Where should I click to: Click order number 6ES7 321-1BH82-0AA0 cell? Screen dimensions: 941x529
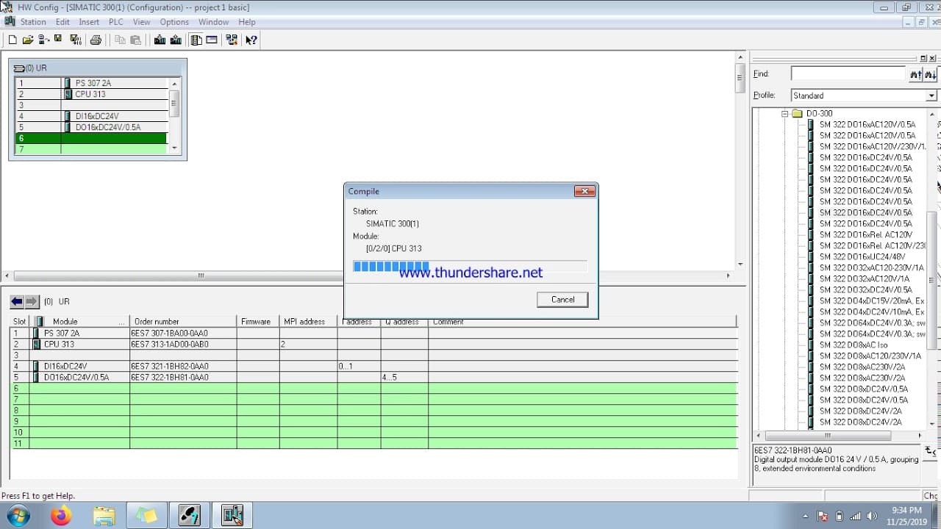click(183, 366)
